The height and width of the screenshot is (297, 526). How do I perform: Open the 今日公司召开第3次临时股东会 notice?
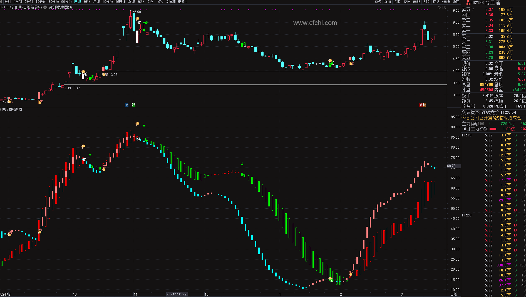[491, 118]
